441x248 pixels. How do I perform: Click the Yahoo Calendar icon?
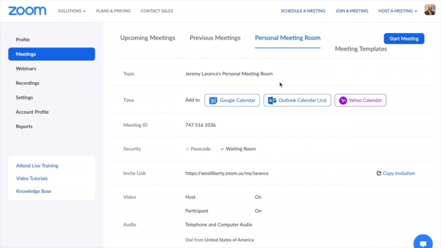click(x=343, y=100)
